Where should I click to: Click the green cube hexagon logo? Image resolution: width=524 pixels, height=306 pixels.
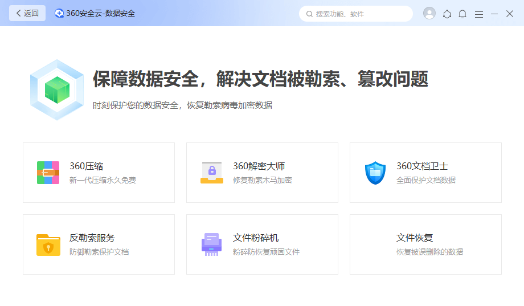pos(57,90)
